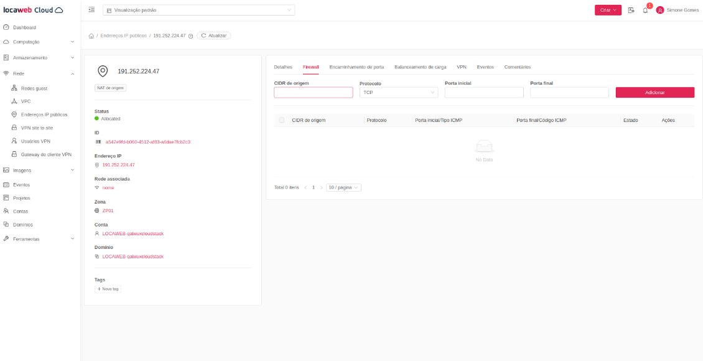Screen dimensions: 703x361
Task: Click the Atualizar button
Action: pyautogui.click(x=214, y=35)
